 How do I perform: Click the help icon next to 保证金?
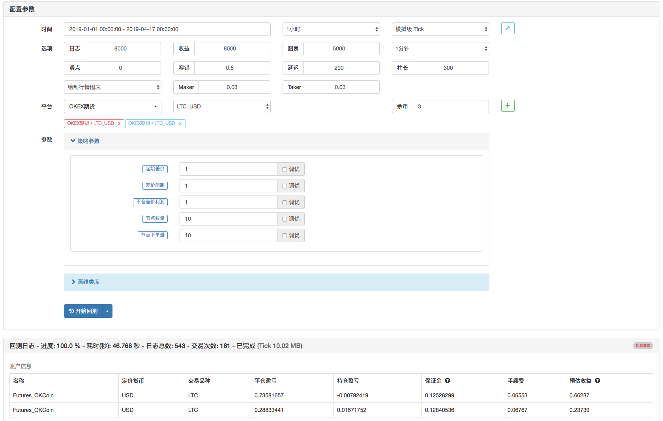(448, 380)
